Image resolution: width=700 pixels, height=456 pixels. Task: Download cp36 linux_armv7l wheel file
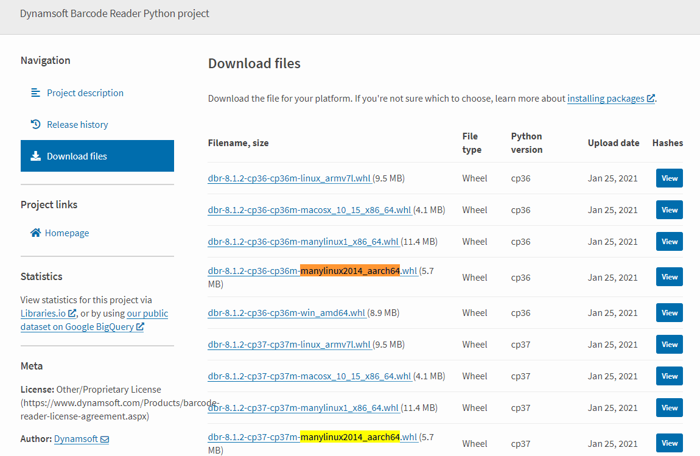[289, 178]
